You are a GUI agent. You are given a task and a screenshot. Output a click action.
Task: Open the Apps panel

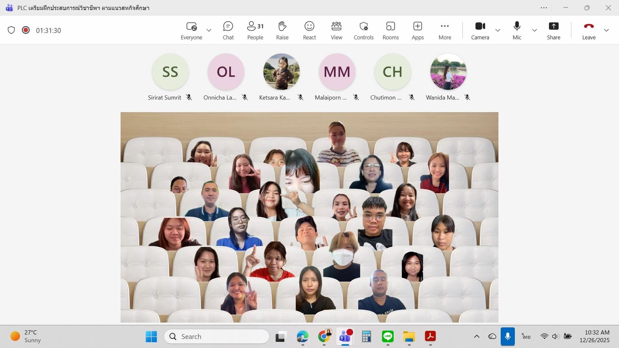click(x=418, y=30)
